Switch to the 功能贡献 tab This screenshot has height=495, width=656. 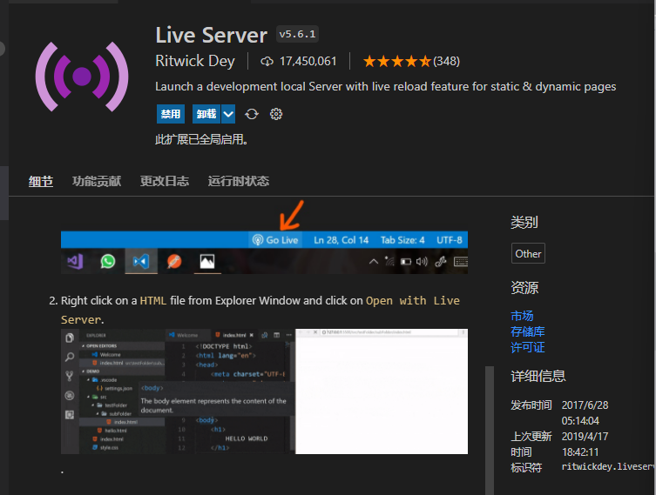pyautogui.click(x=97, y=181)
